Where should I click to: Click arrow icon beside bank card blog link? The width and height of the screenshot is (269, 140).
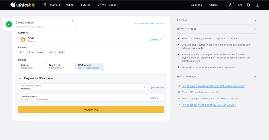tap(179, 99)
